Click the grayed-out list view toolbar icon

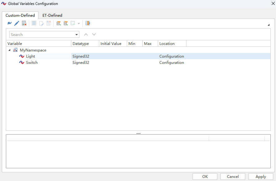[34, 23]
